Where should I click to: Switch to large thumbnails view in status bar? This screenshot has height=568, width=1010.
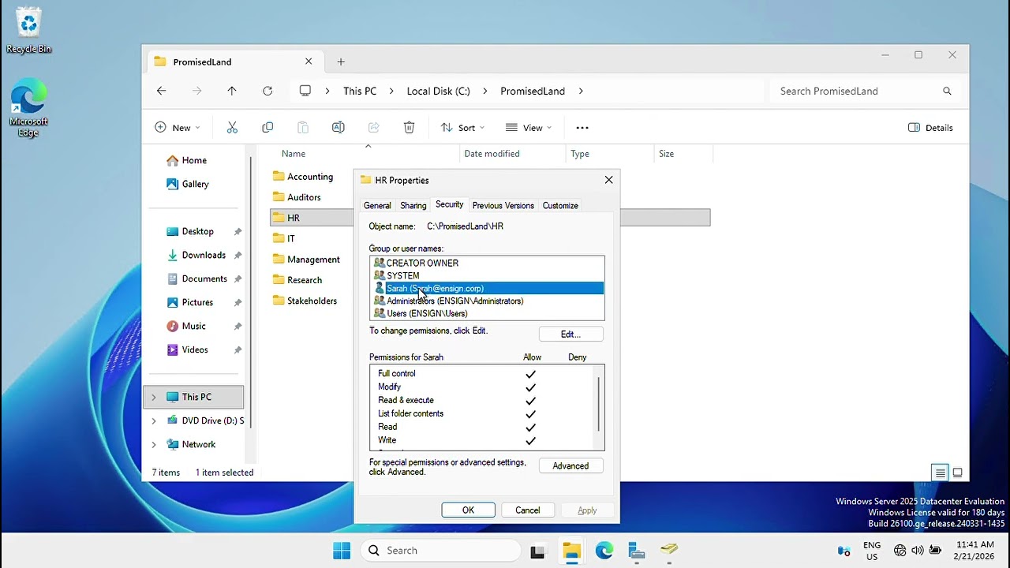click(957, 473)
